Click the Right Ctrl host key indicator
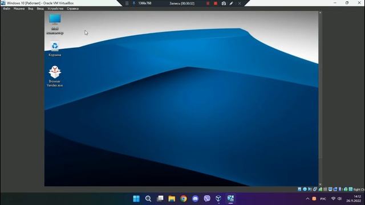The image size is (365, 205). (359, 190)
